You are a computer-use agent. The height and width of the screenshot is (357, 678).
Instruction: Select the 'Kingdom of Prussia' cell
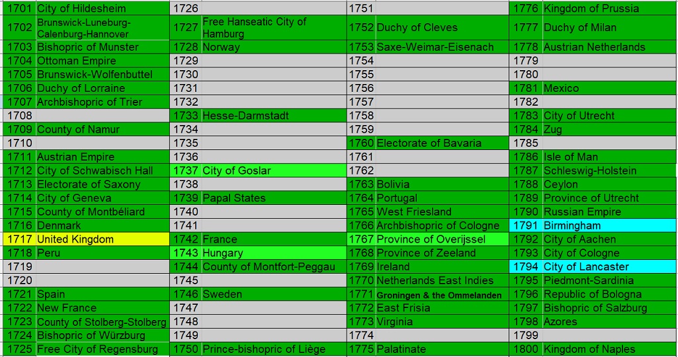tap(610, 8)
